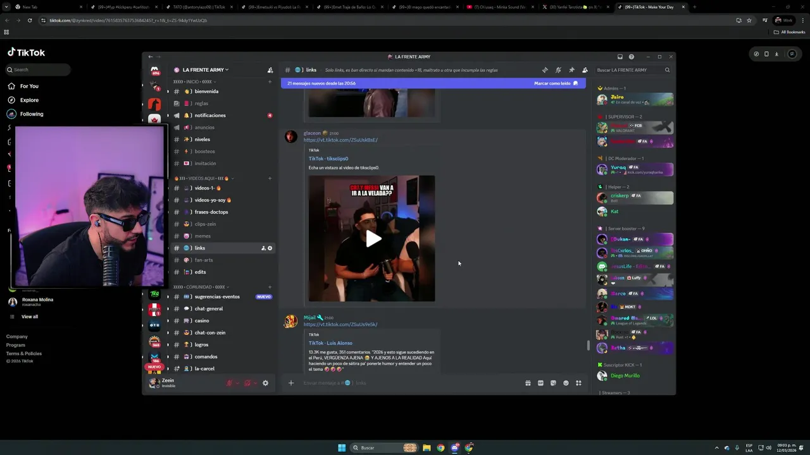The image size is (810, 455).
Task: Open TikTok - Luis Alonso embed title
Action: click(x=330, y=343)
